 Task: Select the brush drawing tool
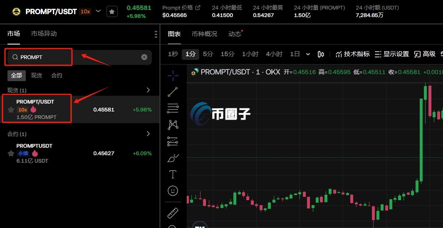[x=173, y=158]
